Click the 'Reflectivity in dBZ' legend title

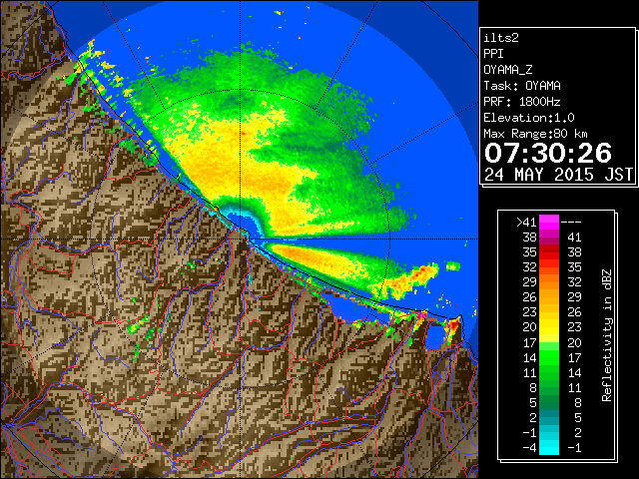click(x=607, y=335)
